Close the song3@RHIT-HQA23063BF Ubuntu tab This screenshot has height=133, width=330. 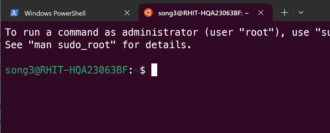coord(261,13)
